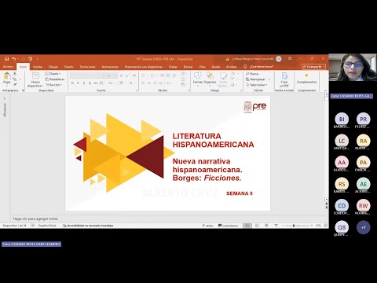Open the font color dropdown
The width and height of the screenshot is (377, 283).
click(134, 83)
